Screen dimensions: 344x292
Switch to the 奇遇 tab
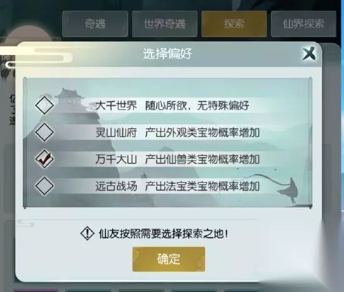pyautogui.click(x=95, y=24)
